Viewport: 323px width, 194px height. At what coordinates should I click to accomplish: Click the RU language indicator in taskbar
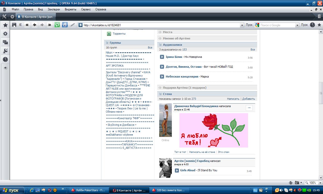[255, 190]
